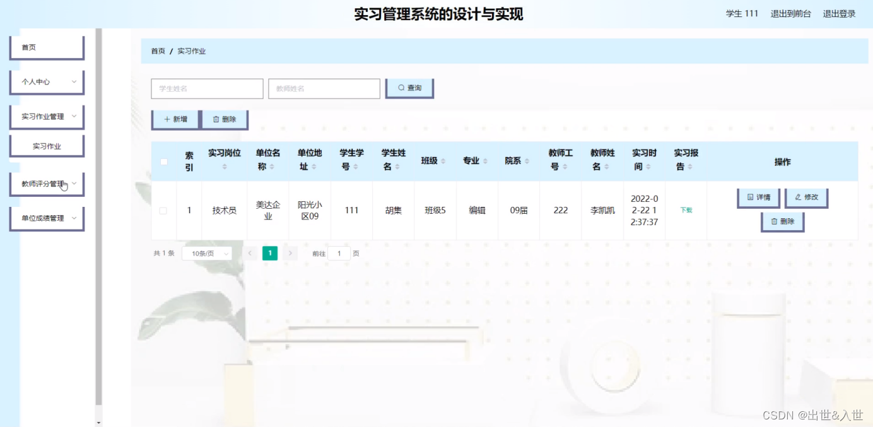The width and height of the screenshot is (873, 427).
Task: Focus the 学生姓名 search field
Action: (x=207, y=89)
